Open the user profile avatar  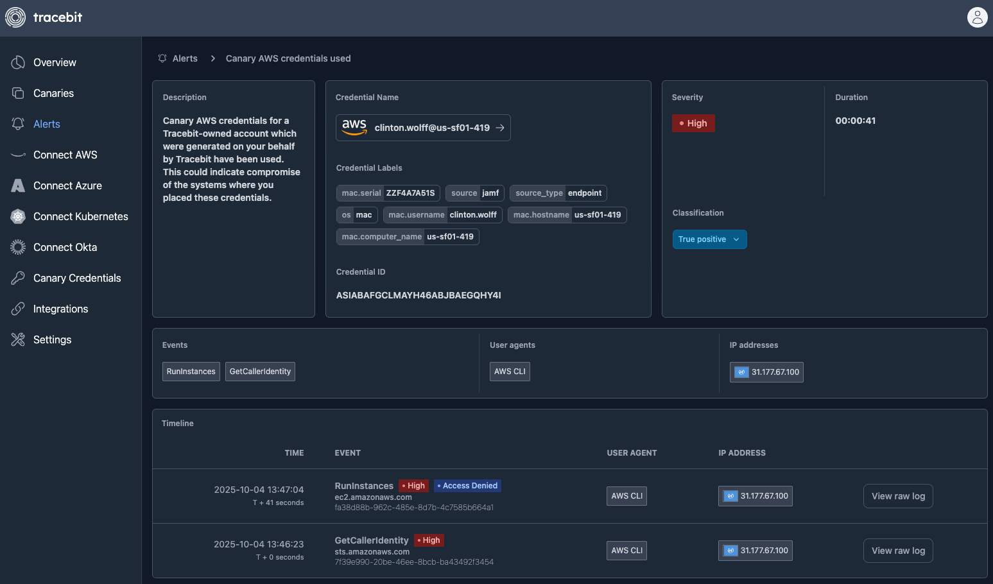[977, 17]
